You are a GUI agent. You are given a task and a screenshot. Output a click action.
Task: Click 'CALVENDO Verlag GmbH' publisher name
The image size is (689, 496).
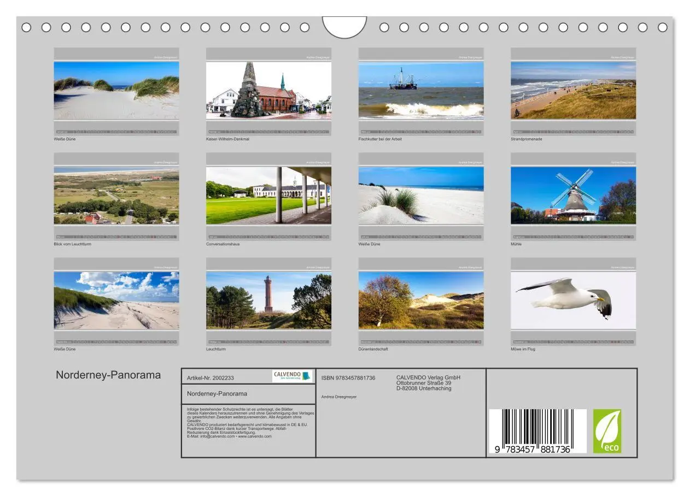coord(428,377)
